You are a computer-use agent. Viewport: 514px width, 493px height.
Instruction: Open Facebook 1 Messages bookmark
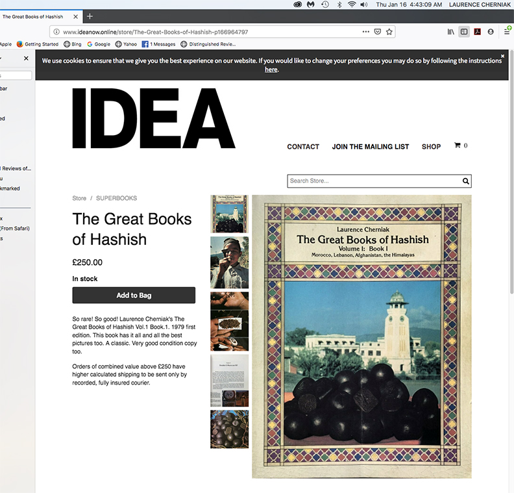[158, 44]
